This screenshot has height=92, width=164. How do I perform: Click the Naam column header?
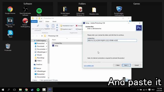click(54, 40)
